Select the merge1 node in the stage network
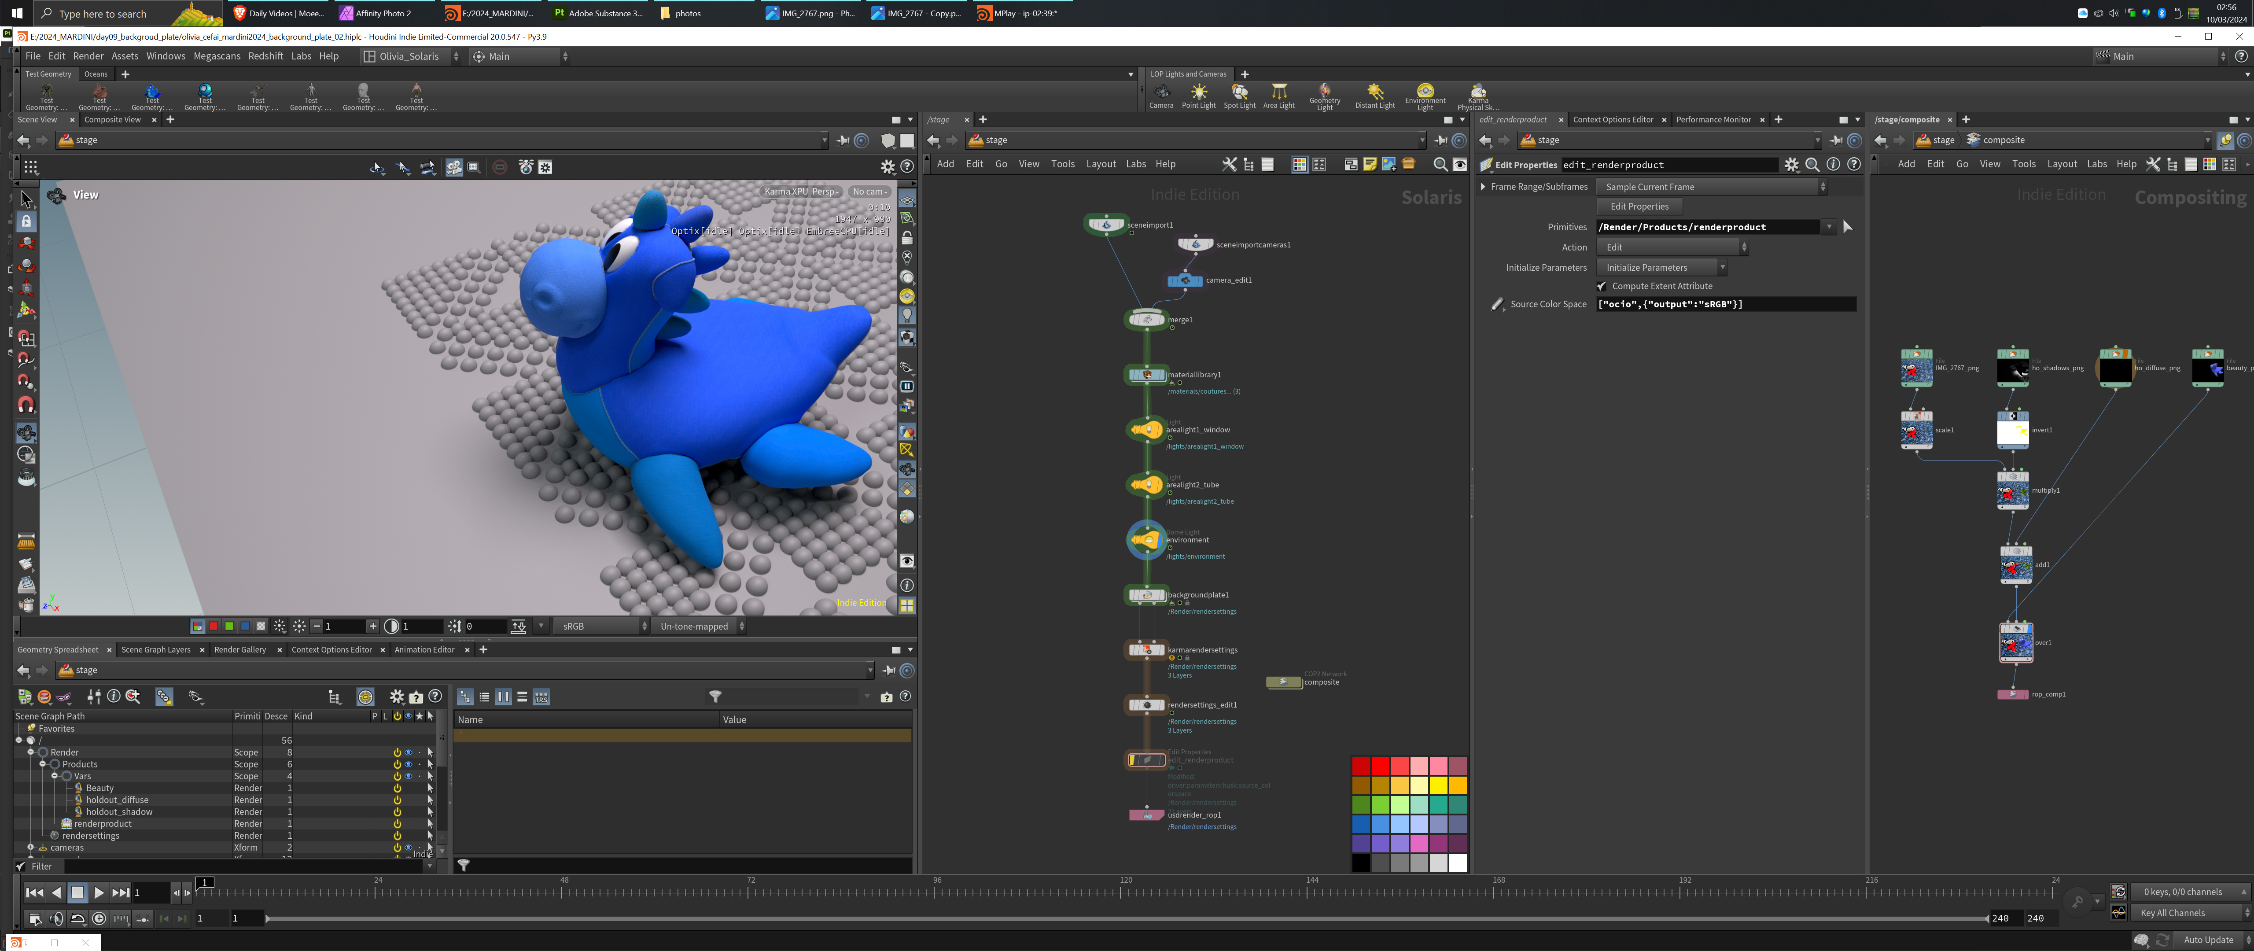The width and height of the screenshot is (2254, 951). (1146, 319)
